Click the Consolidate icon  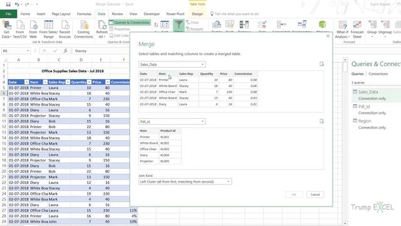click(x=281, y=25)
